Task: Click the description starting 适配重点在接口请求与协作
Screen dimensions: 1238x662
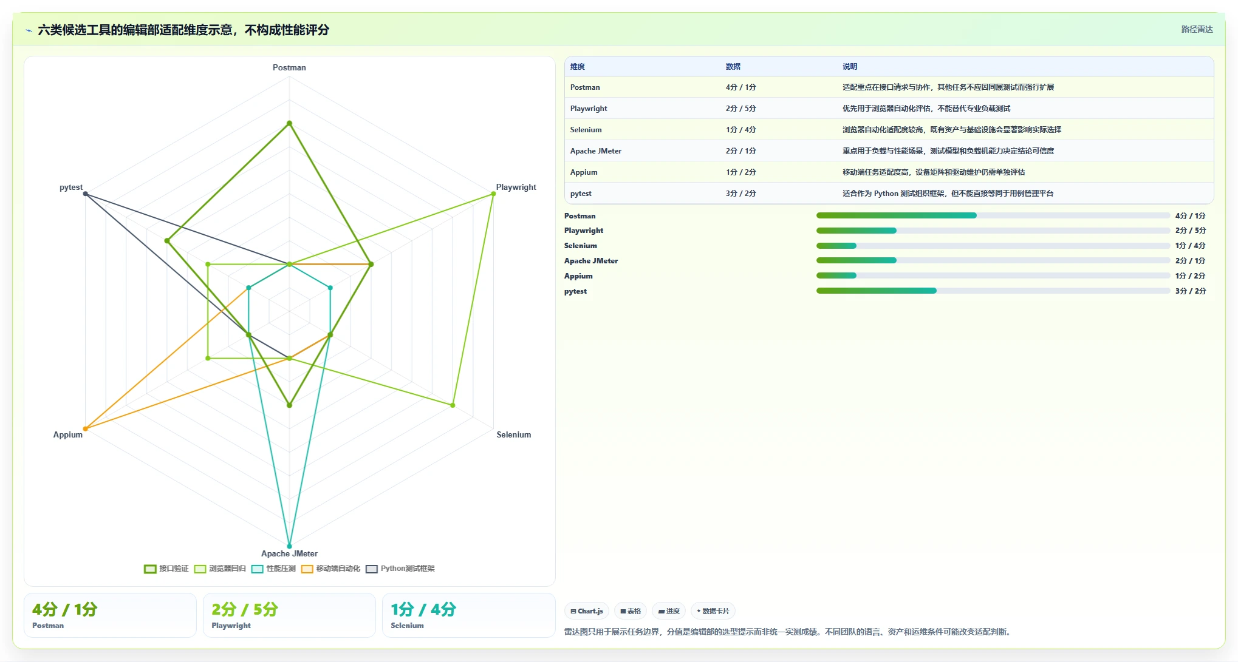Action: 948,87
